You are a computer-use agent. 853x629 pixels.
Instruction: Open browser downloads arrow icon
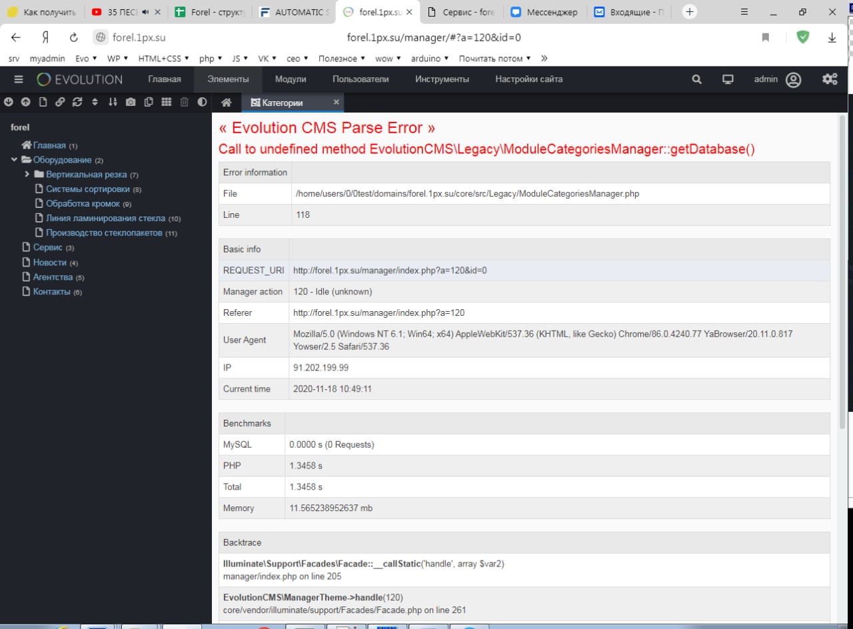point(832,38)
